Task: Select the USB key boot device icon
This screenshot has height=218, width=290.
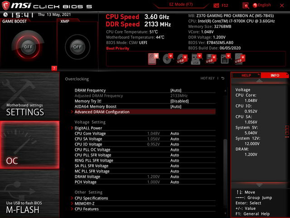Action: coord(196,59)
